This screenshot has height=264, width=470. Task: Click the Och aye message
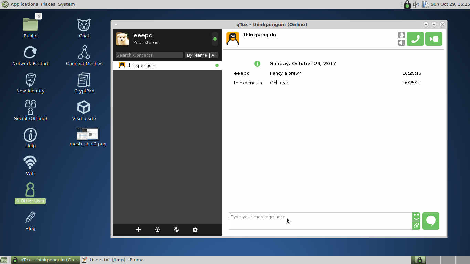(279, 82)
